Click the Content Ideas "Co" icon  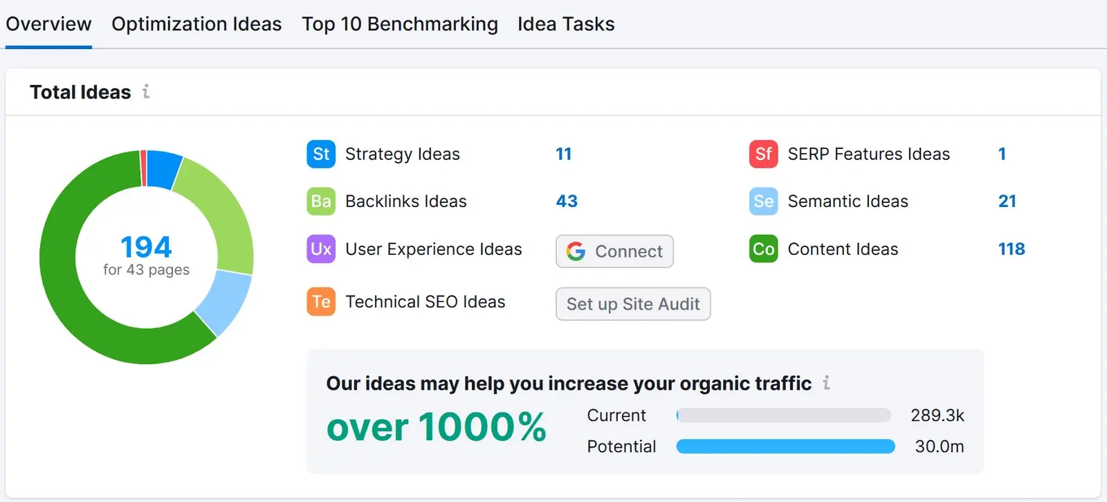762,249
